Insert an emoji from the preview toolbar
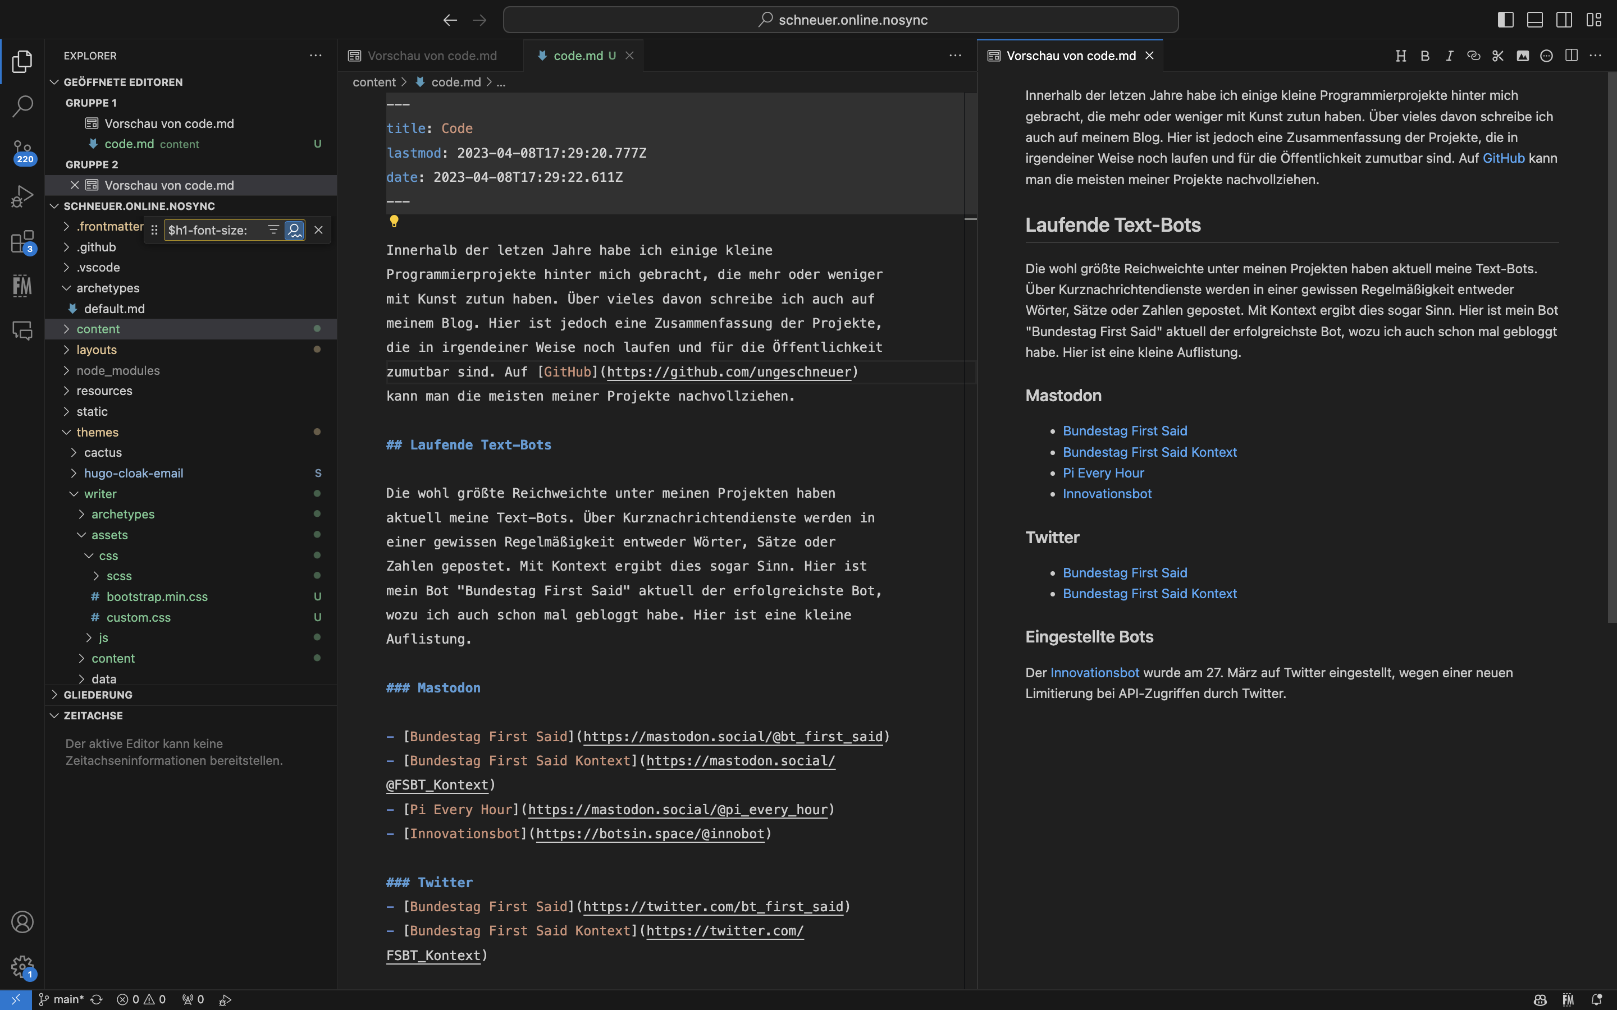 pyautogui.click(x=1546, y=56)
